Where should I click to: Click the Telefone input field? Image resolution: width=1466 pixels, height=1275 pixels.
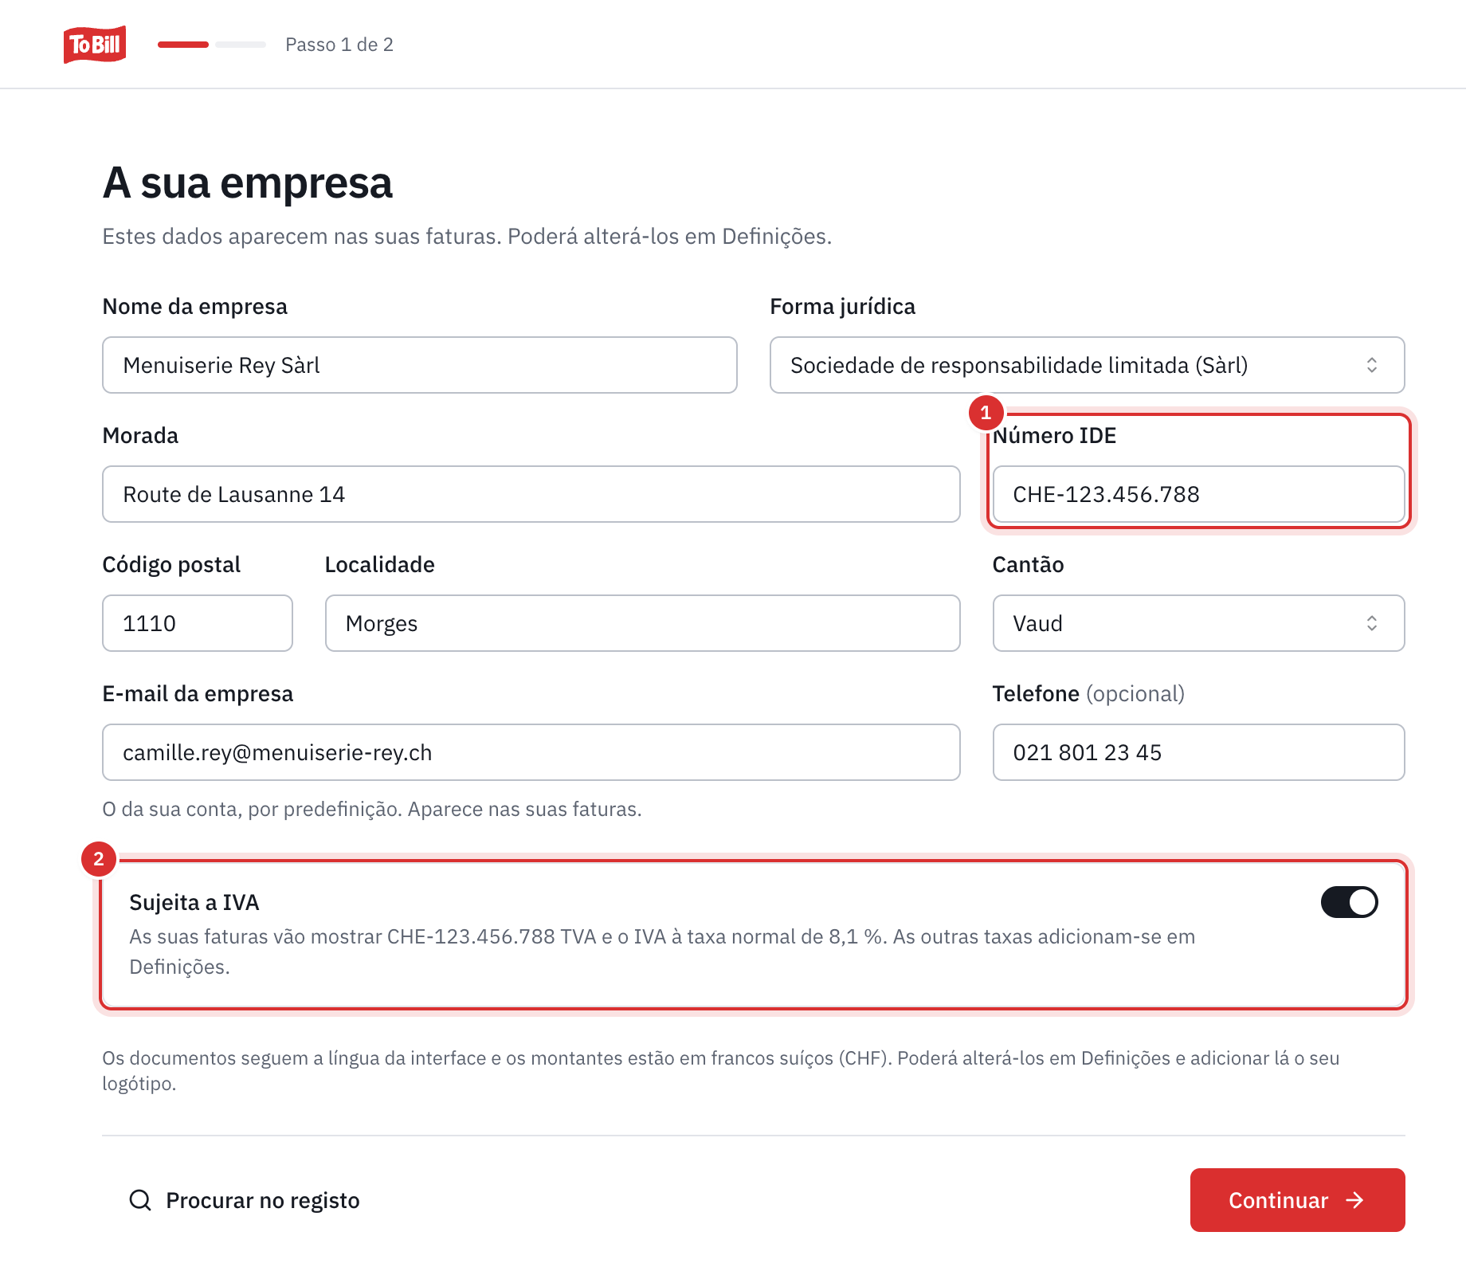coord(1198,752)
